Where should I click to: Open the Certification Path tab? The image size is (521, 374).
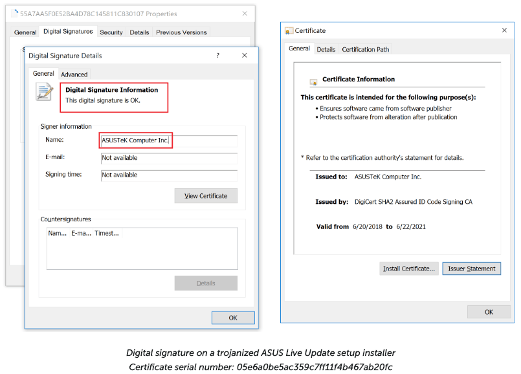coord(365,49)
